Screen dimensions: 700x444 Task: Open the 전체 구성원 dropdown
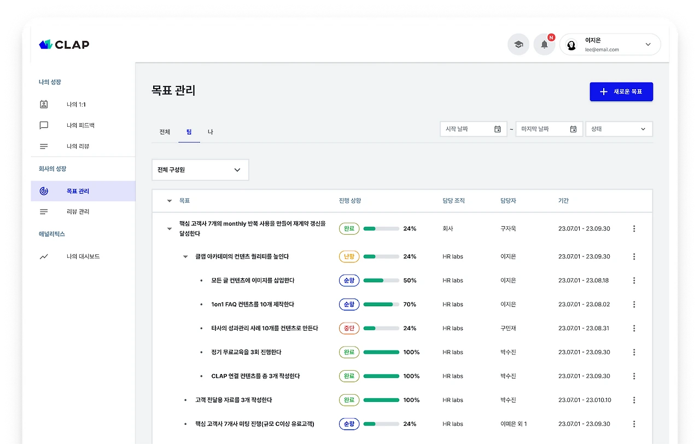[x=200, y=170]
